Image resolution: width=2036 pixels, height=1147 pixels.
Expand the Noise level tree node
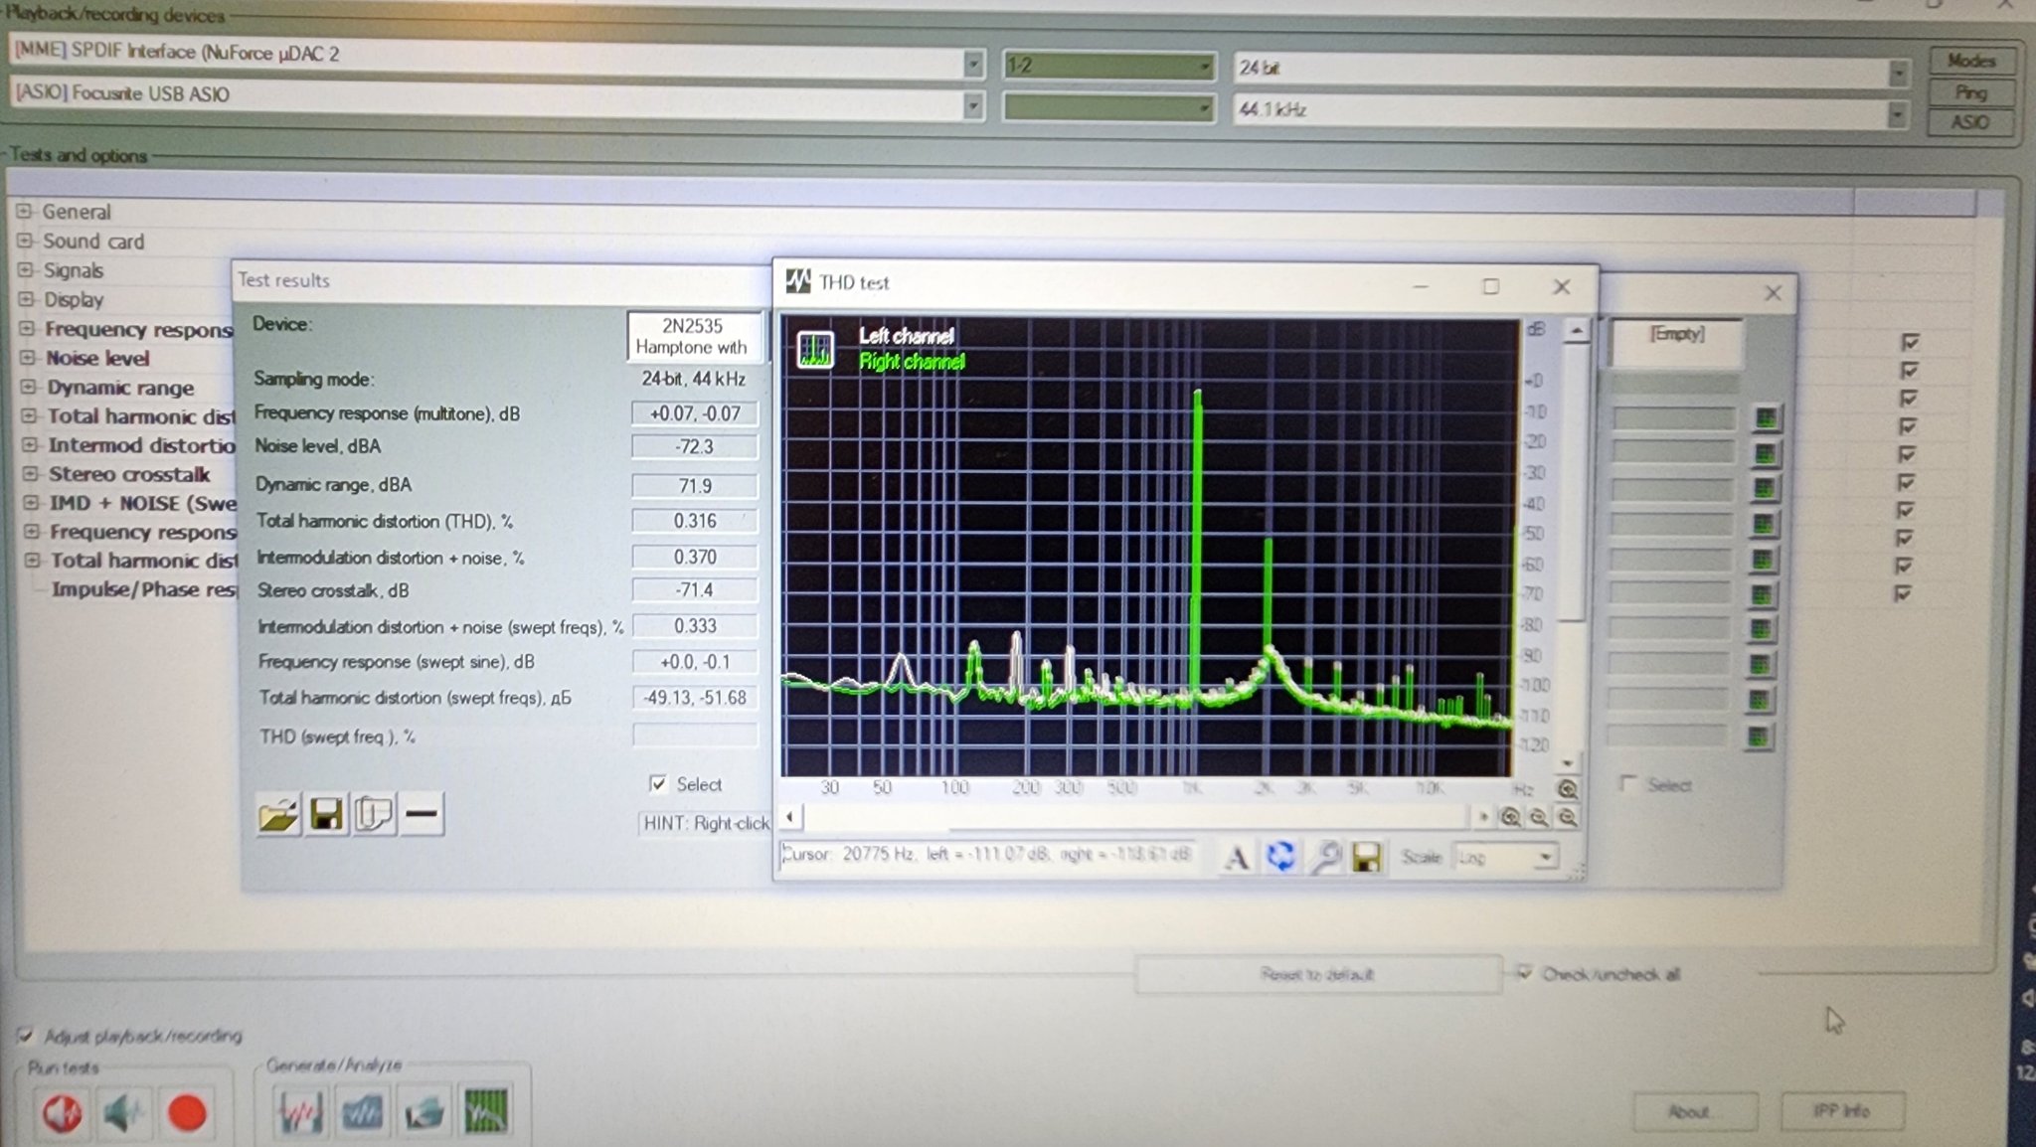28,357
